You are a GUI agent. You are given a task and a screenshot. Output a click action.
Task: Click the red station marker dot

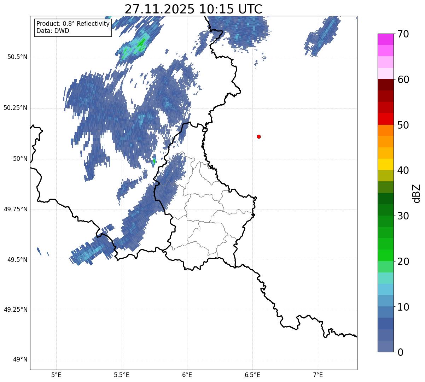259,136
